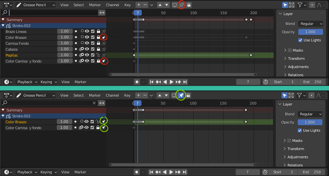Open Playback dropdown in top bar

[x=26, y=82]
